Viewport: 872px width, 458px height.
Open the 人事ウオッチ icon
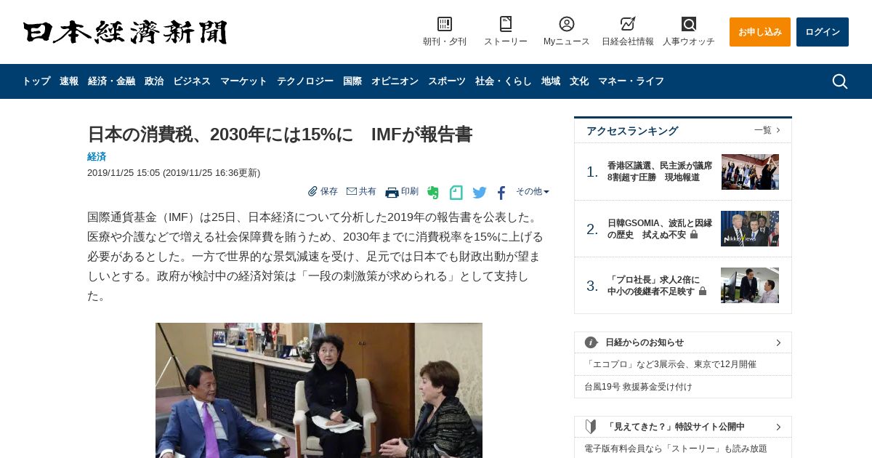(689, 24)
